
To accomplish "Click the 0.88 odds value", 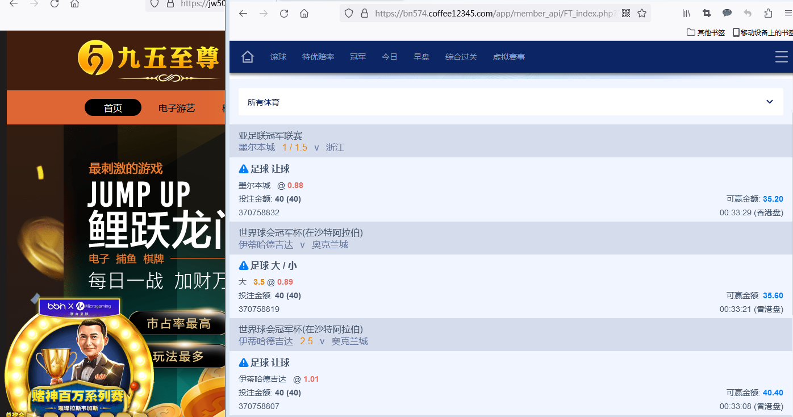I will click(x=295, y=185).
